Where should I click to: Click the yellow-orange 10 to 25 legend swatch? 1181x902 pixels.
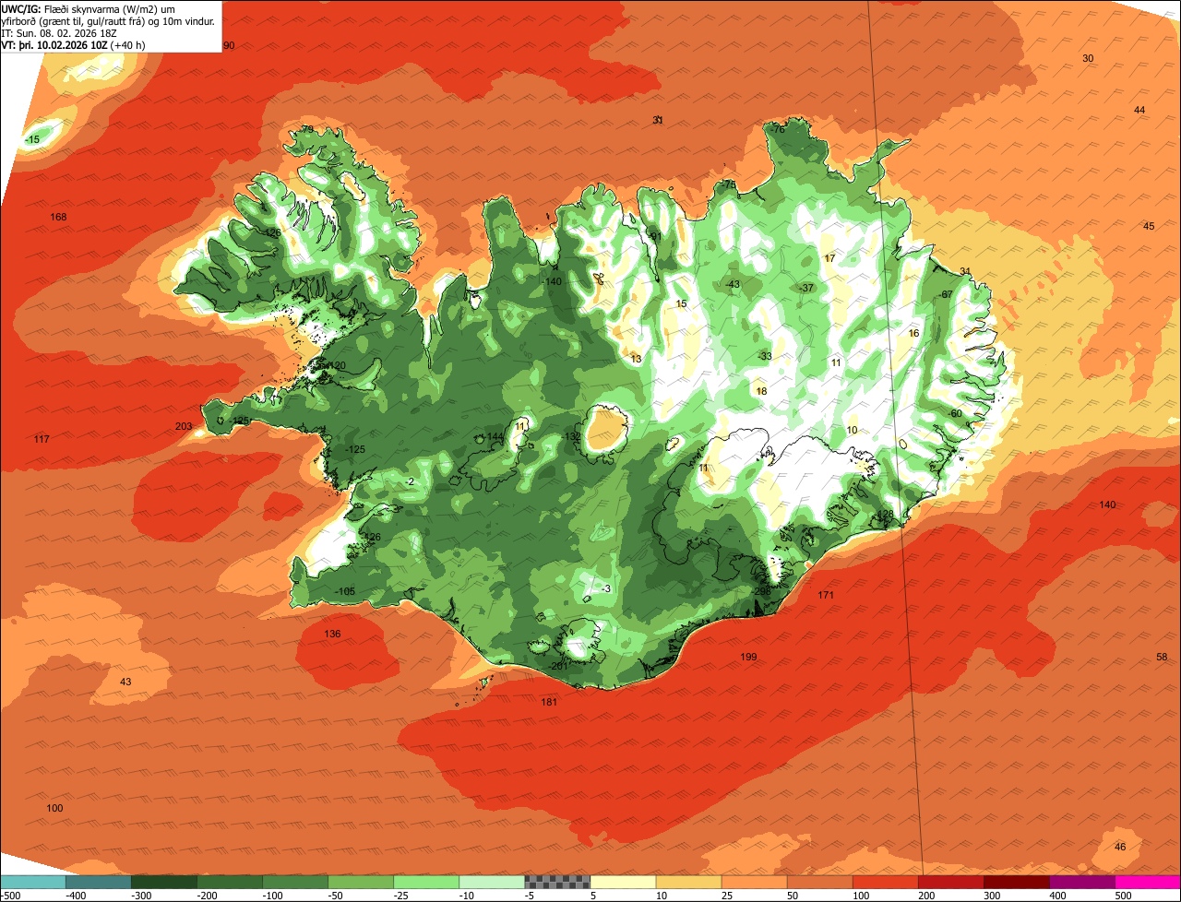tap(688, 882)
